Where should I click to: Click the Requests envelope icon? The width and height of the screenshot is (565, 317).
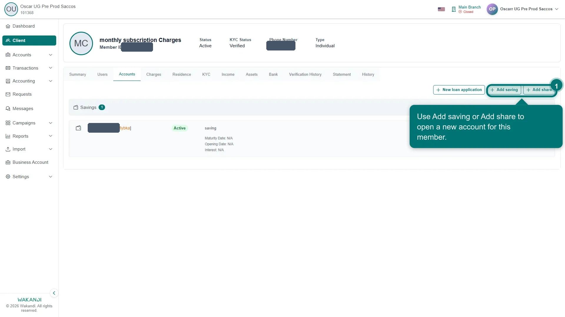(8, 94)
